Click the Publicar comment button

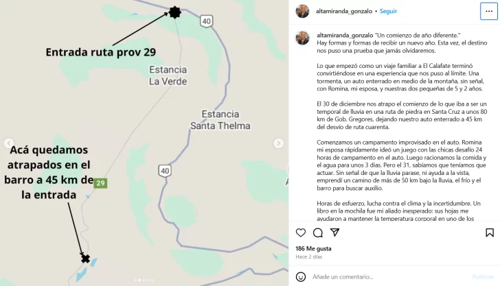click(483, 277)
